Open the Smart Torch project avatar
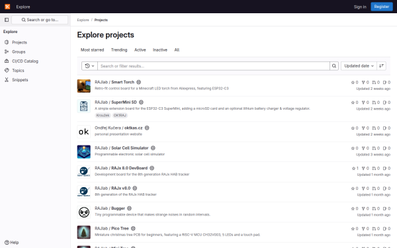Image resolution: width=397 pixels, height=248 pixels. tap(84, 86)
